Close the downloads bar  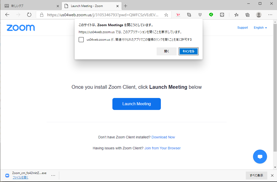(x=272, y=176)
